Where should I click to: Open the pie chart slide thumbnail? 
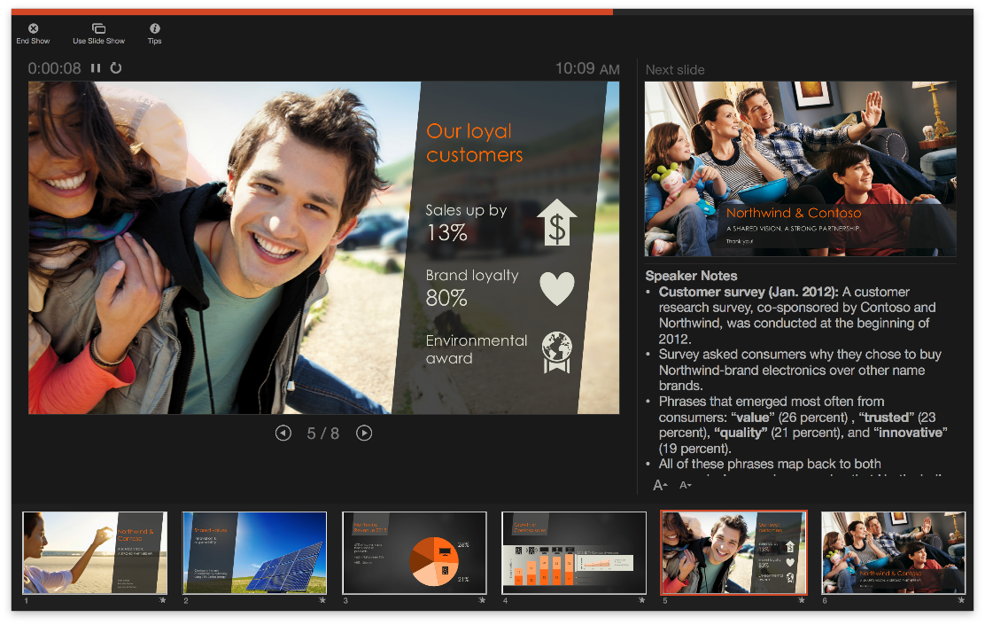[414, 552]
